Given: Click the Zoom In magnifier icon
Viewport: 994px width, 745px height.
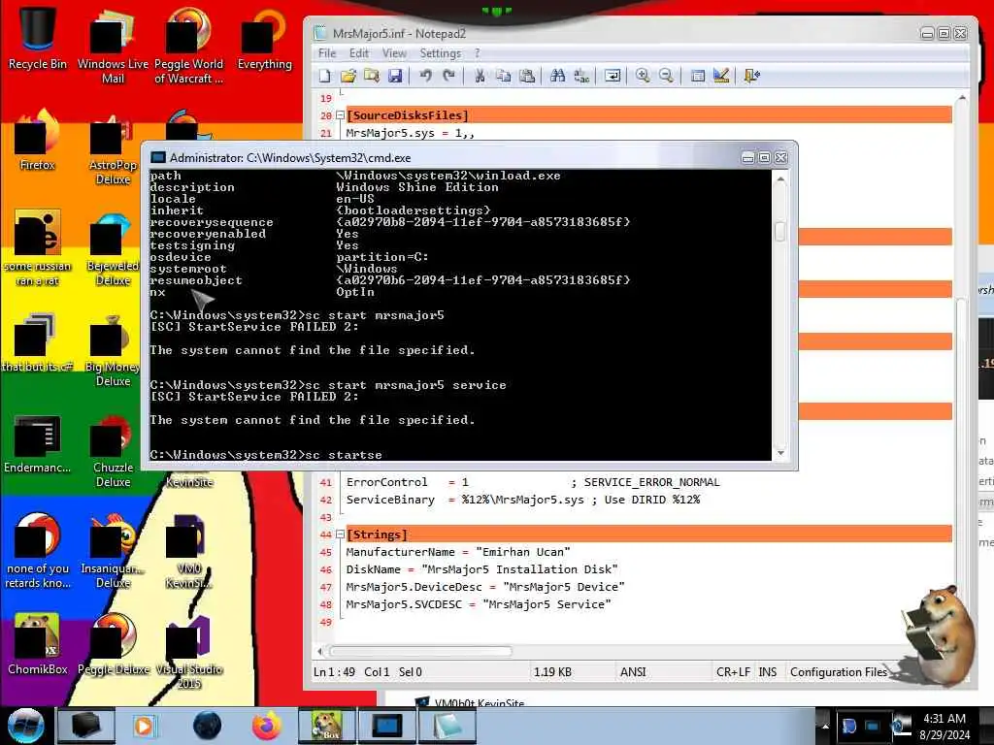Looking at the screenshot, I should pos(643,76).
